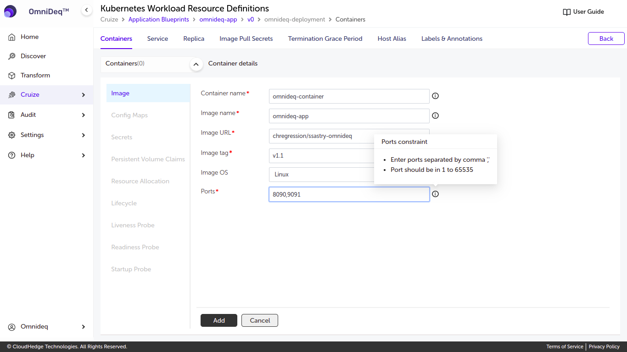Image resolution: width=627 pixels, height=352 pixels.
Task: Click the Back button
Action: [606, 38]
